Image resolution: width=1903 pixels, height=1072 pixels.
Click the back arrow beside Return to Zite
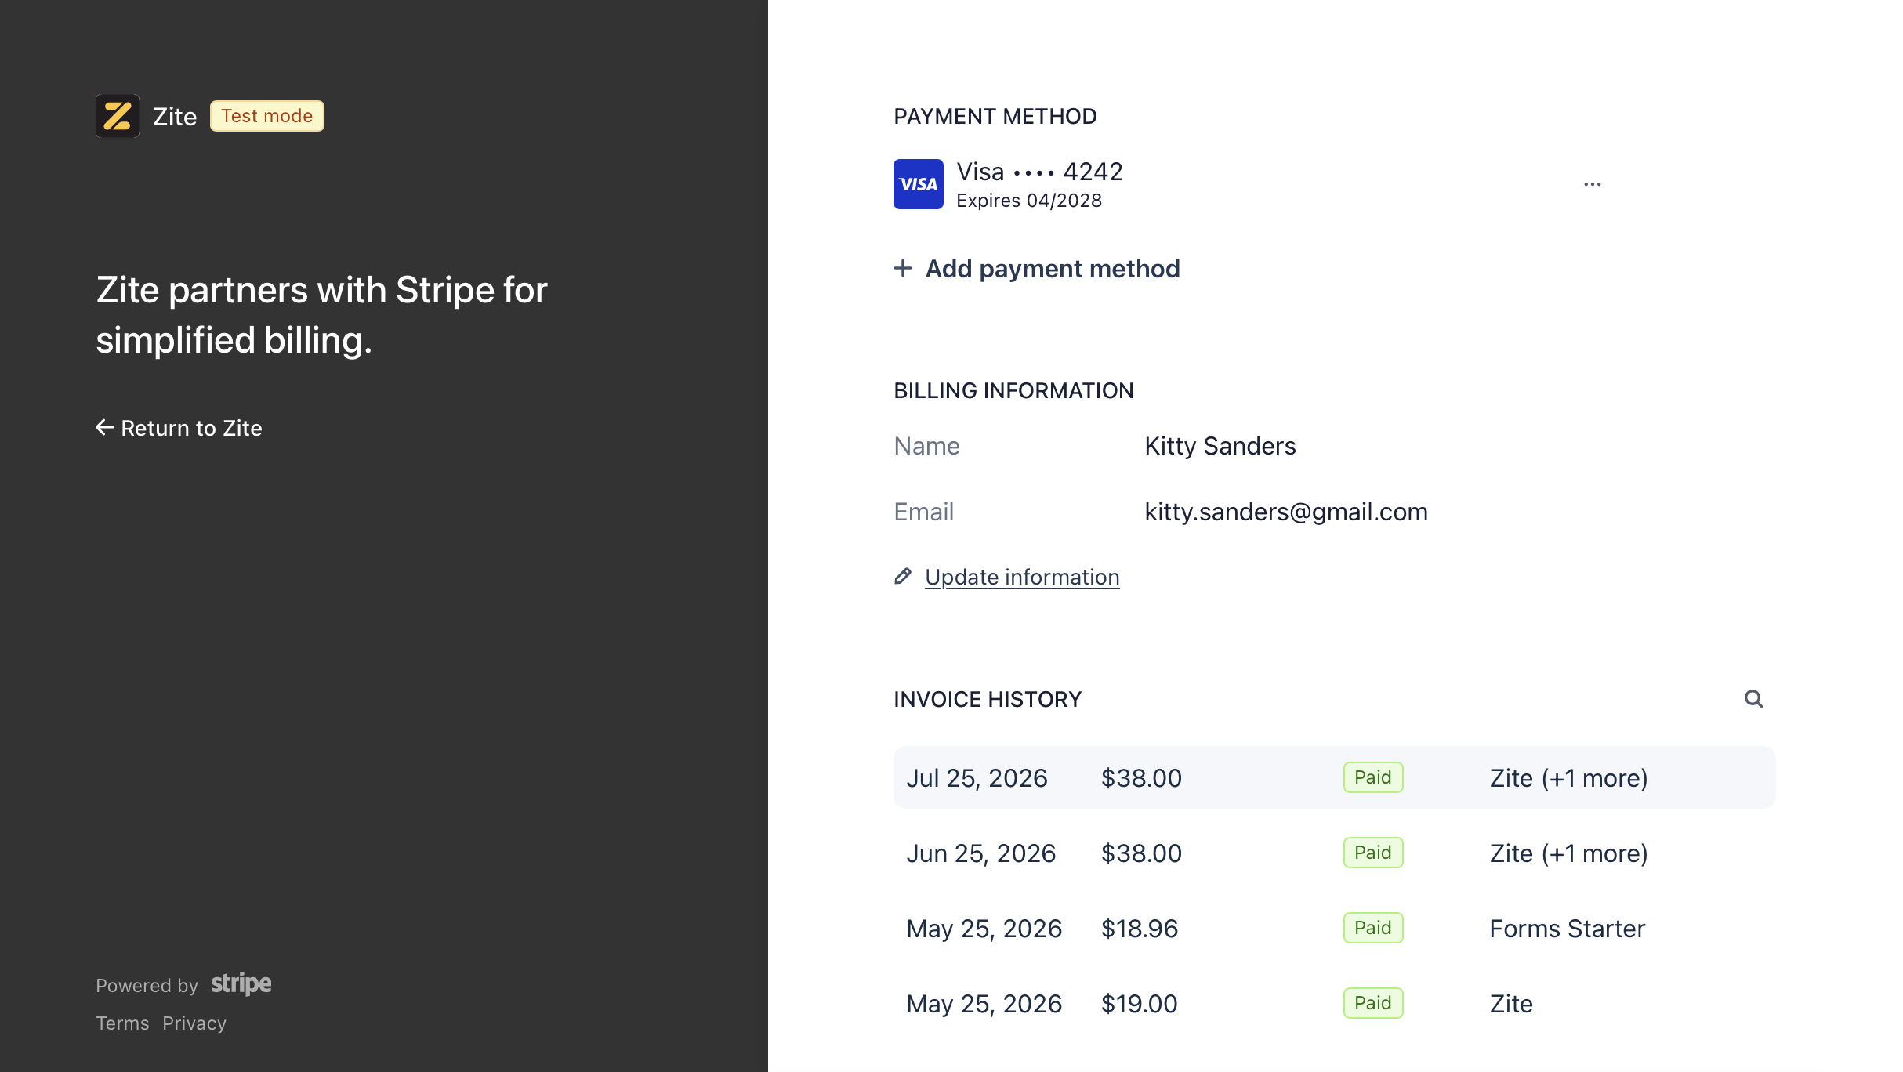tap(105, 428)
